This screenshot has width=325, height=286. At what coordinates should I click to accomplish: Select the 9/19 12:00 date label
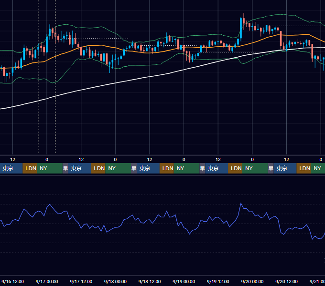point(218,281)
